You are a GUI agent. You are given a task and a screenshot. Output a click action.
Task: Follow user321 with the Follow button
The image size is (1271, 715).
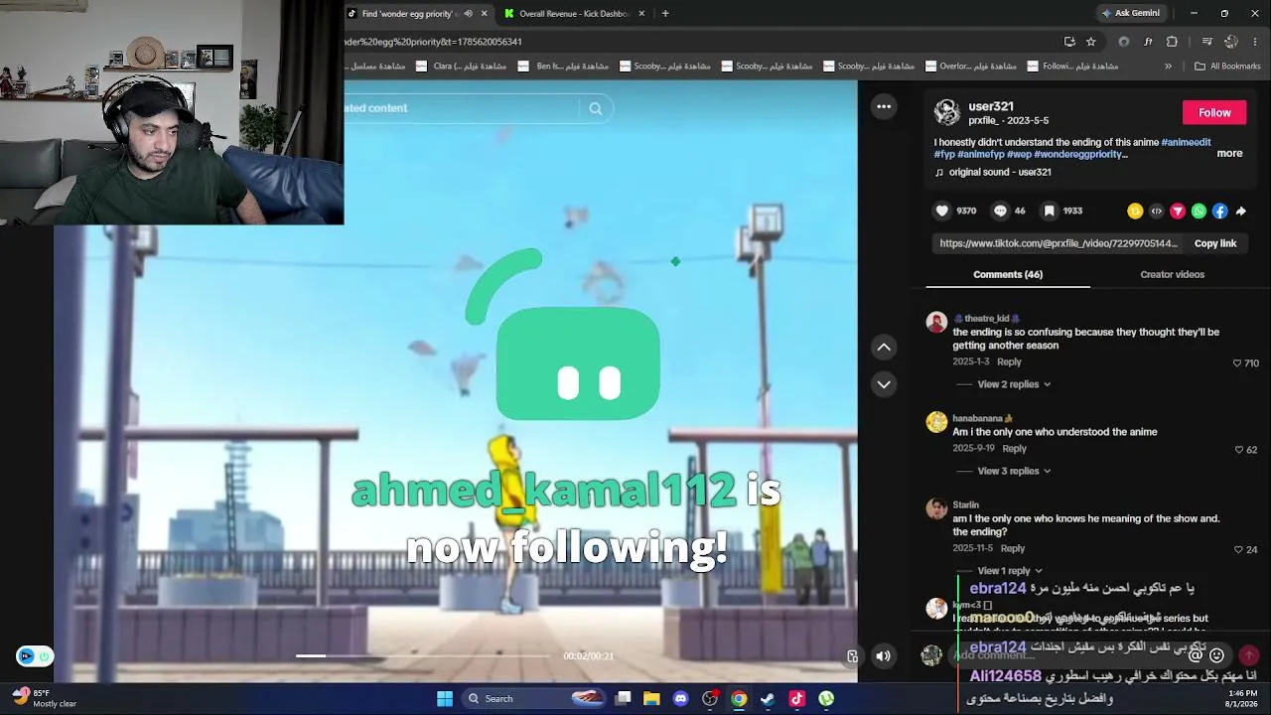1214,112
